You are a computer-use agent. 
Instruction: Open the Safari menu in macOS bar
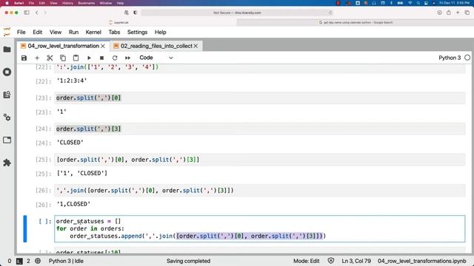point(19,3)
